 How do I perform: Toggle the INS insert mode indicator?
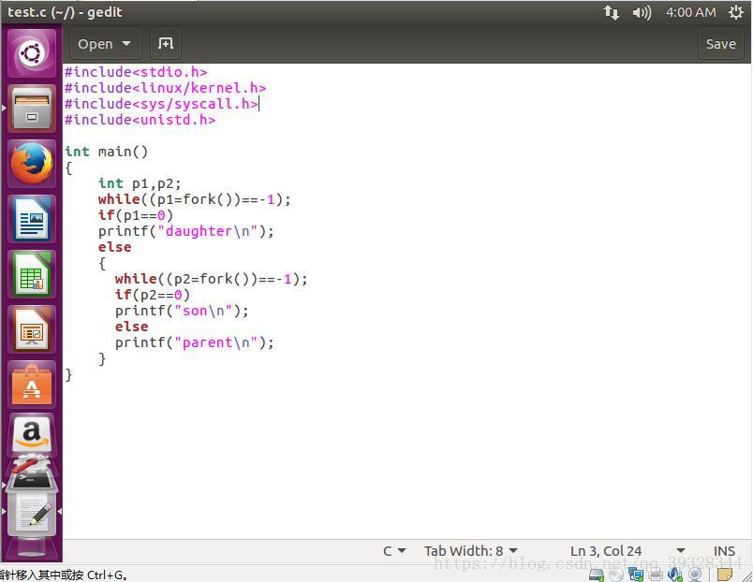pos(724,551)
